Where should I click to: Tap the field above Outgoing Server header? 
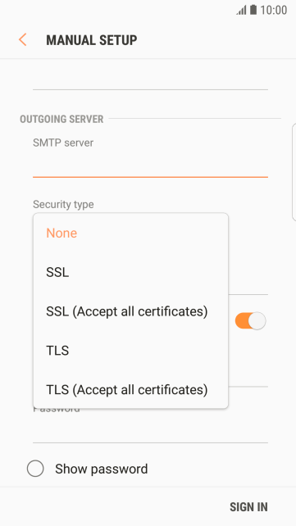pyautogui.click(x=150, y=79)
